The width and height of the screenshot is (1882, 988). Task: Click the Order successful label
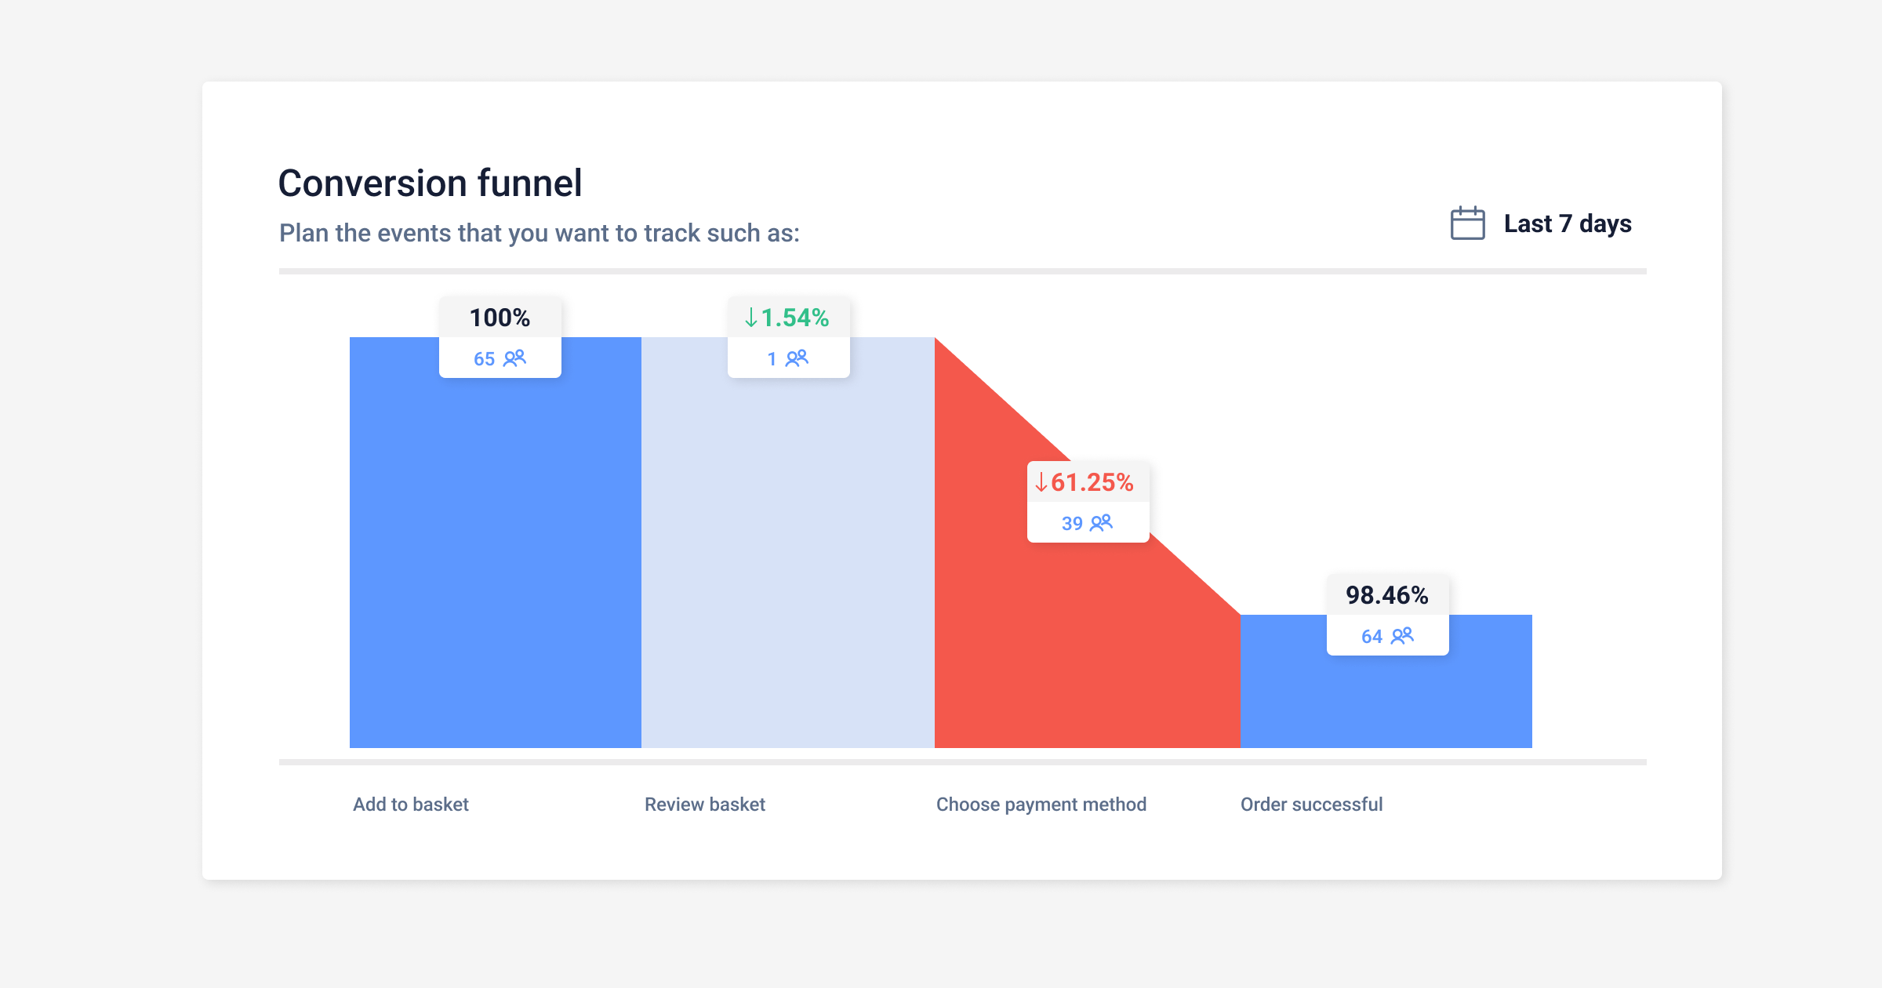click(1311, 804)
